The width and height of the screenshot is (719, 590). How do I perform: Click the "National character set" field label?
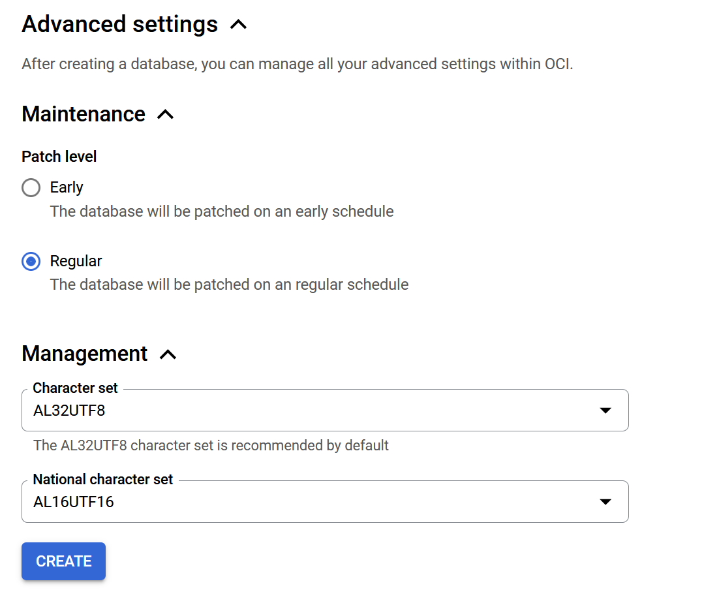[102, 480]
